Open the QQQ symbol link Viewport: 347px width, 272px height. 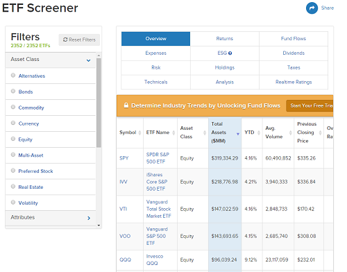point(125,260)
